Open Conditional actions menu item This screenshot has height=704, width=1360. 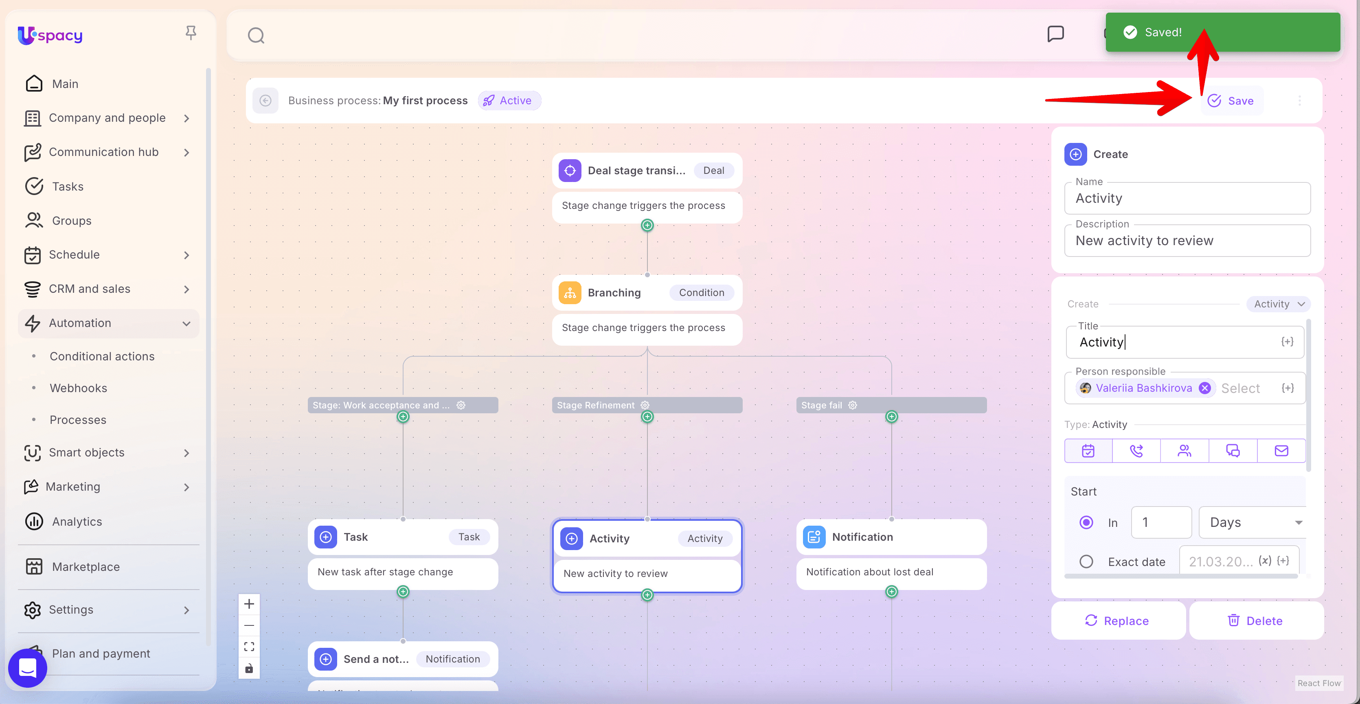pyautogui.click(x=102, y=357)
